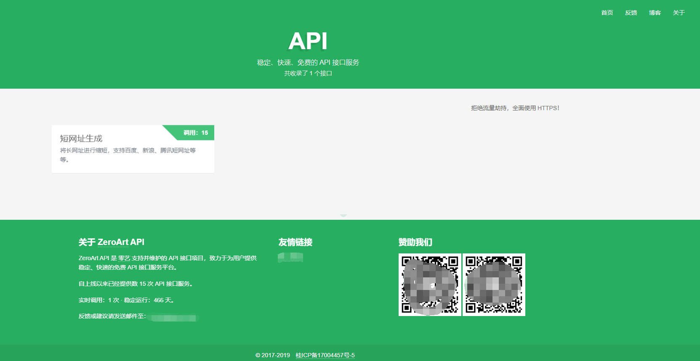Click the 拒绝流量劫持，全面使用 HTTPS! notice
Image resolution: width=700 pixels, height=361 pixels.
pos(515,108)
